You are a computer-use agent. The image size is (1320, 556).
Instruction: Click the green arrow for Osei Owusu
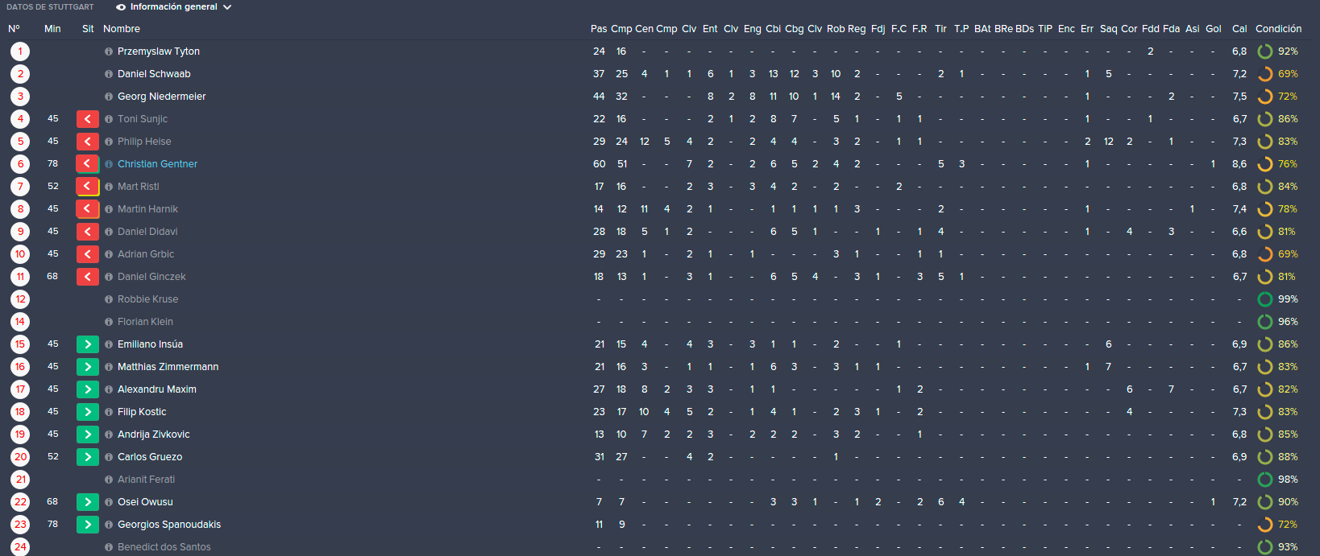click(88, 502)
